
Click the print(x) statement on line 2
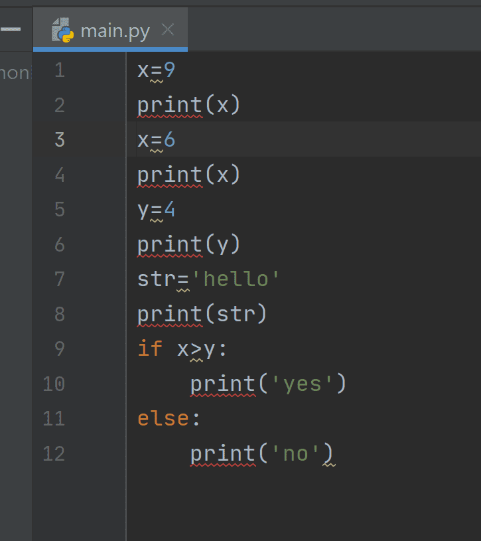point(188,105)
